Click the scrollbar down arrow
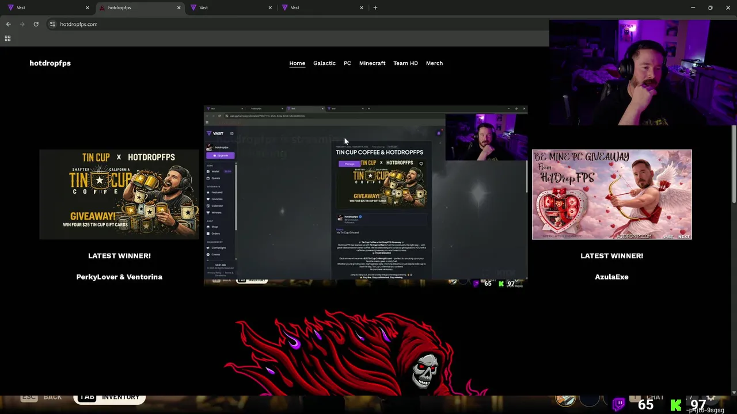Image resolution: width=737 pixels, height=414 pixels. pos(734,393)
